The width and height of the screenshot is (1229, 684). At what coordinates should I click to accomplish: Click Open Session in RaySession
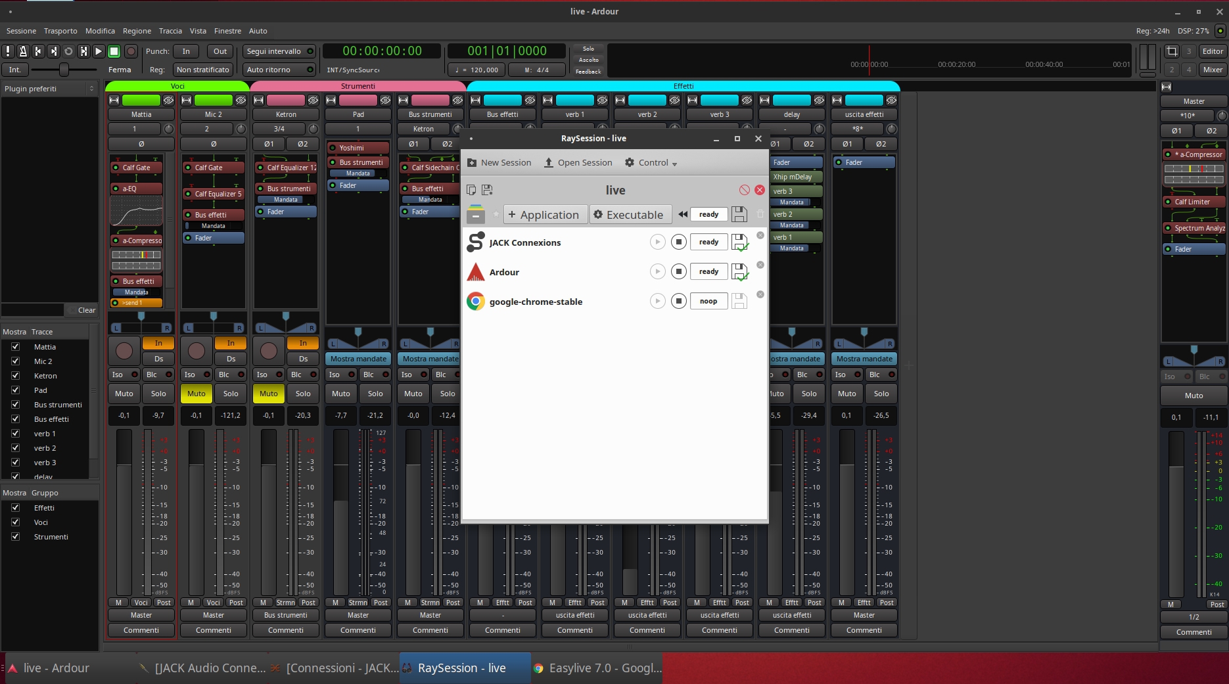click(578, 163)
